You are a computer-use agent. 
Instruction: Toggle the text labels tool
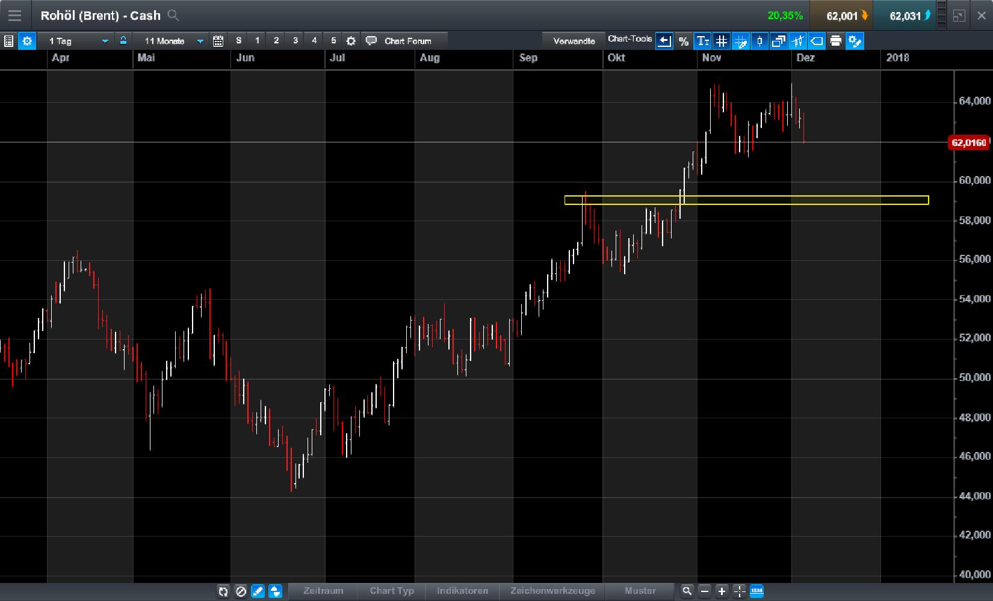[x=702, y=41]
